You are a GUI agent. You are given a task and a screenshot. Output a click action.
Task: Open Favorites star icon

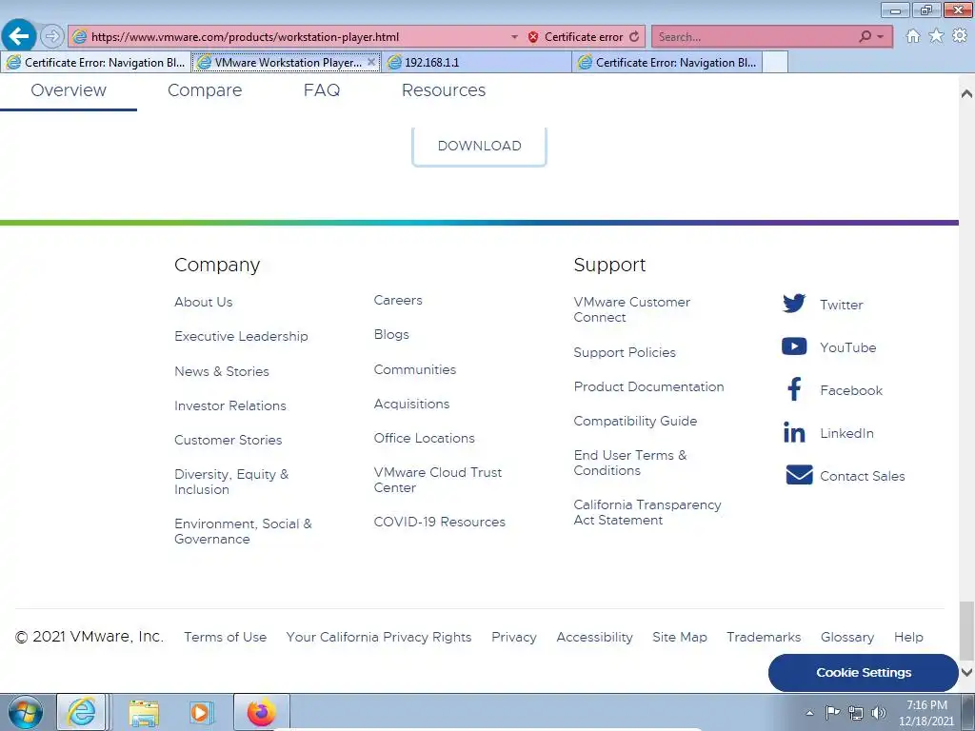936,36
